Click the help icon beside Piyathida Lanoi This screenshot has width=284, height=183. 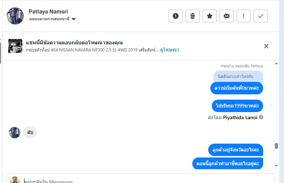pos(261,117)
